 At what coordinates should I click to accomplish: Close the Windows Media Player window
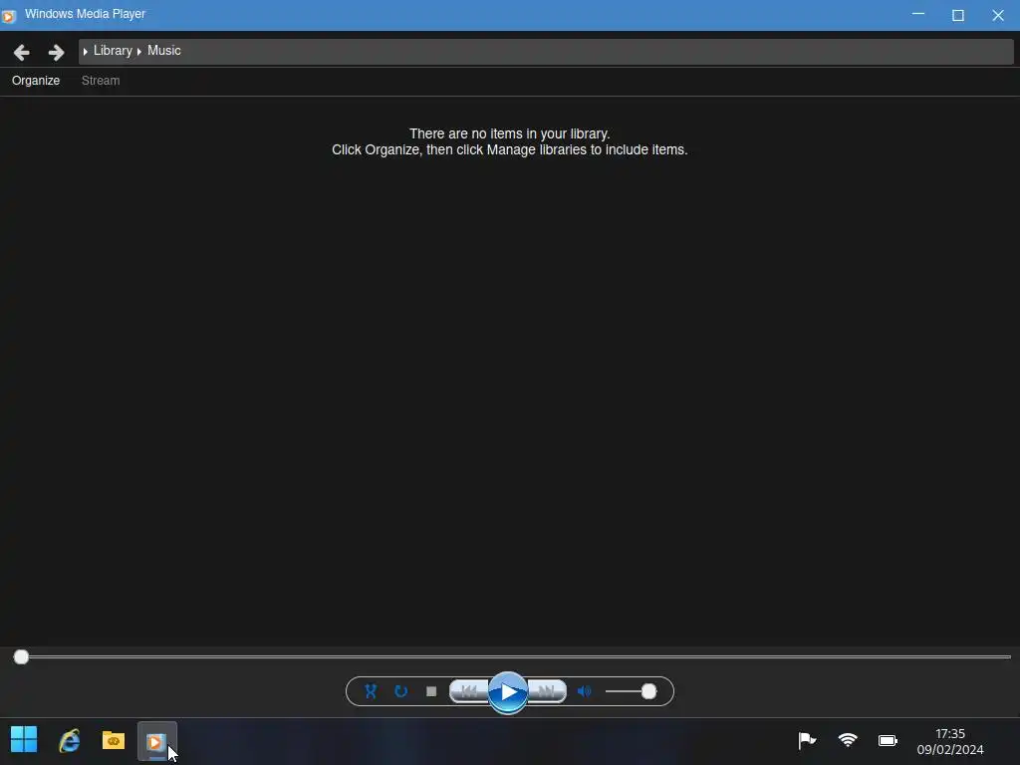[x=998, y=15]
